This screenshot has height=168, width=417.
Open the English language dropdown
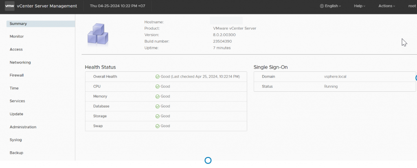tap(330, 6)
